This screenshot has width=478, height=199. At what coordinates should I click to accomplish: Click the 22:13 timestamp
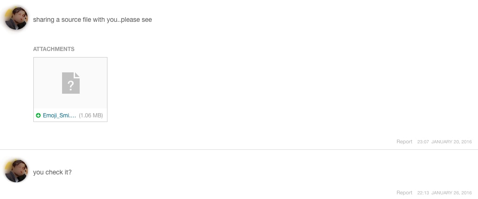[x=423, y=193]
